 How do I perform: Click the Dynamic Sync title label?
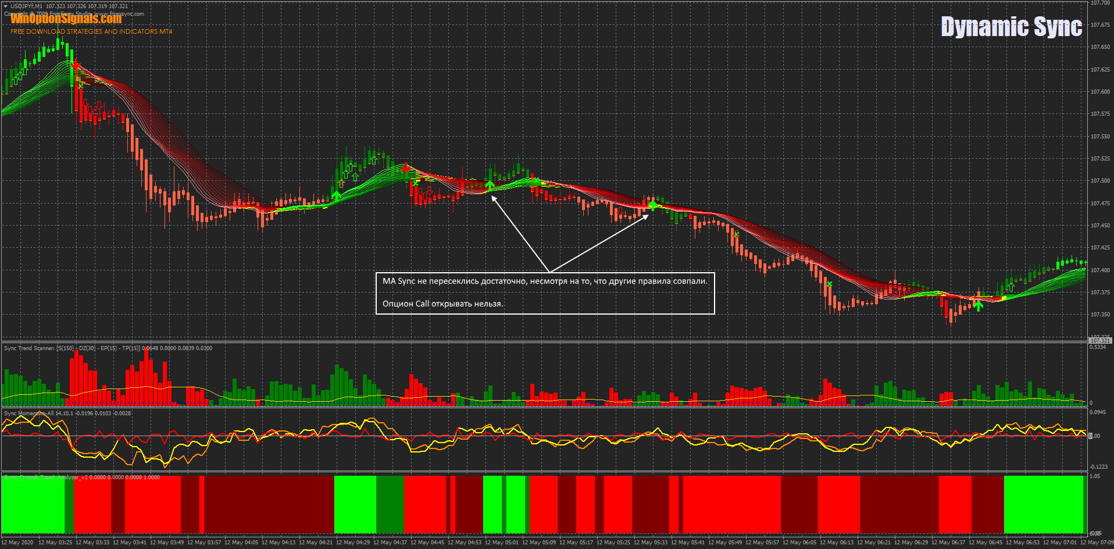tap(1011, 27)
